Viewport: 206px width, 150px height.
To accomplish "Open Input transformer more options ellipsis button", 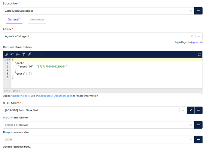I will (198, 125).
